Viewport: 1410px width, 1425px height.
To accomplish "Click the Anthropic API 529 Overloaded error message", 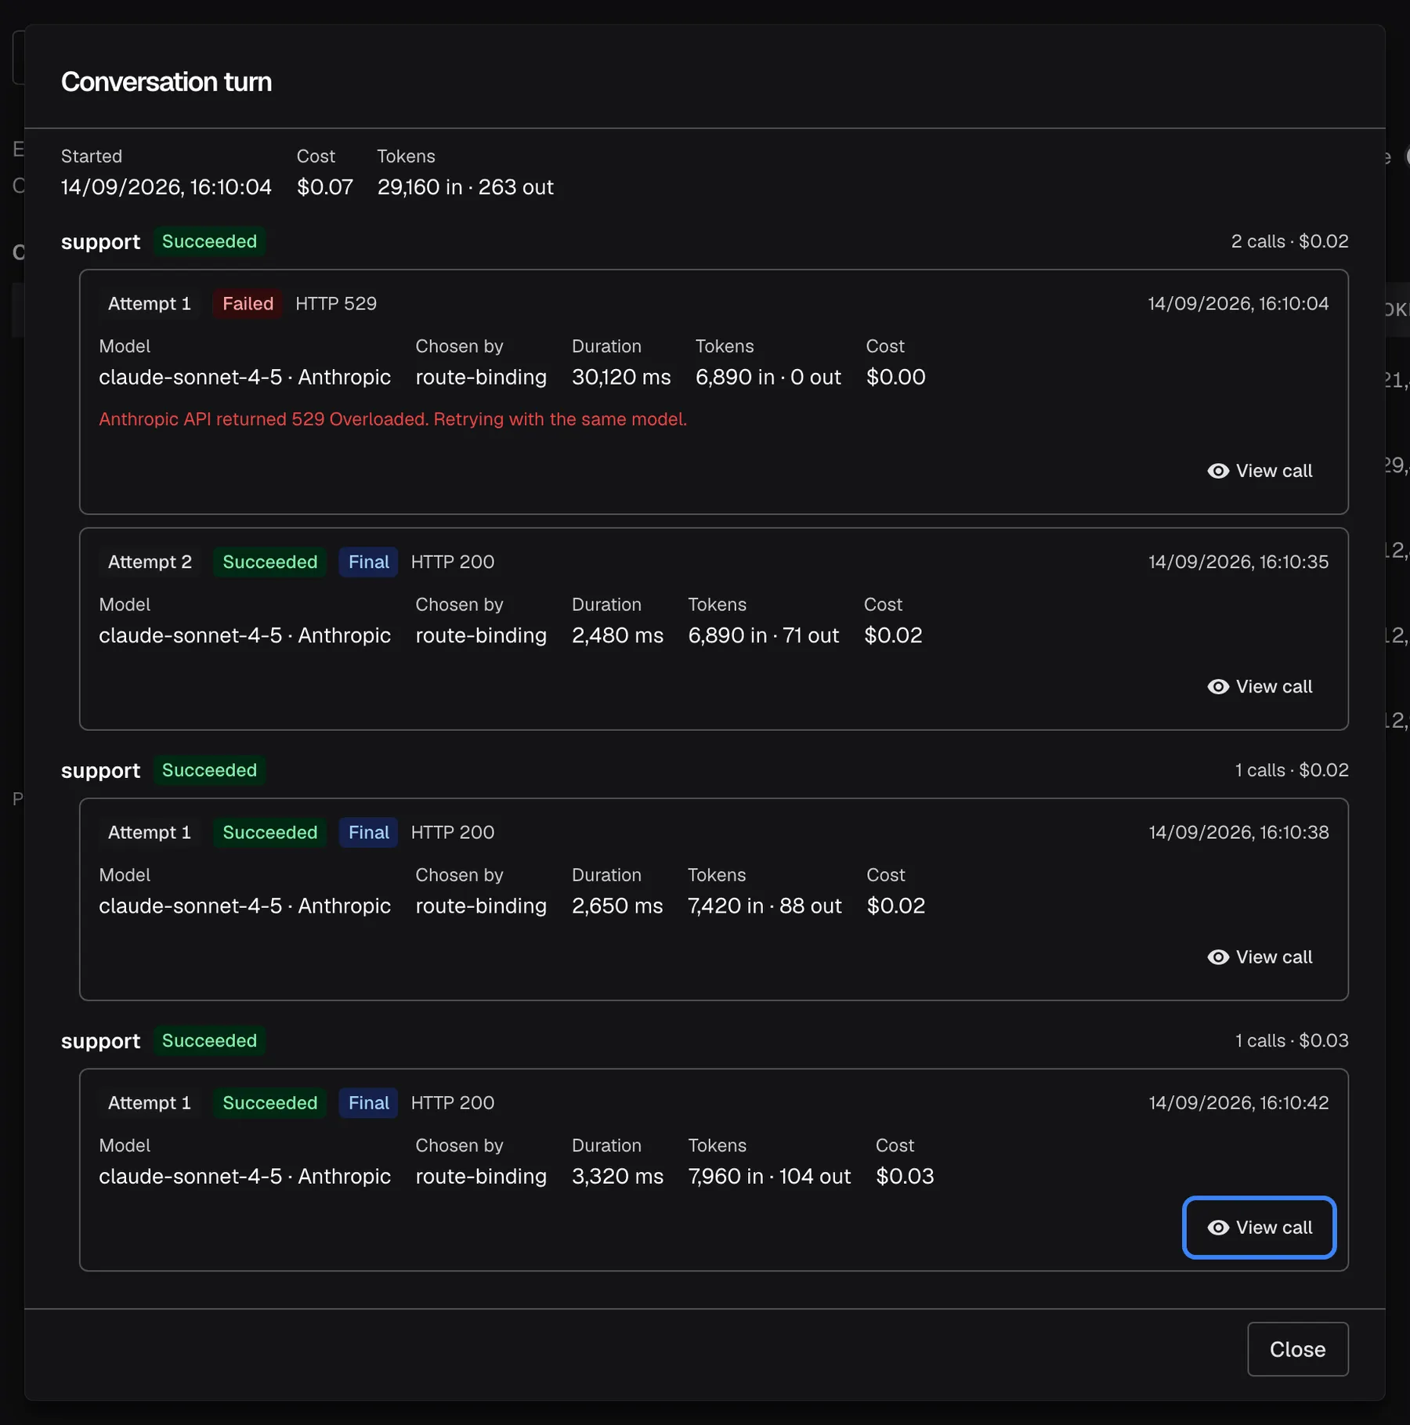I will (392, 418).
